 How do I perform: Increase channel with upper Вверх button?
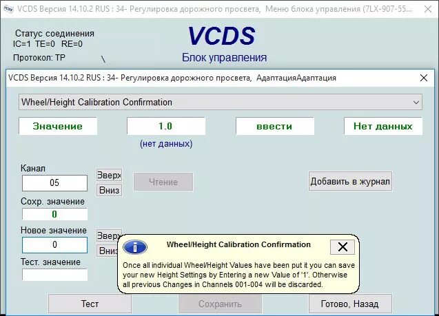109,176
